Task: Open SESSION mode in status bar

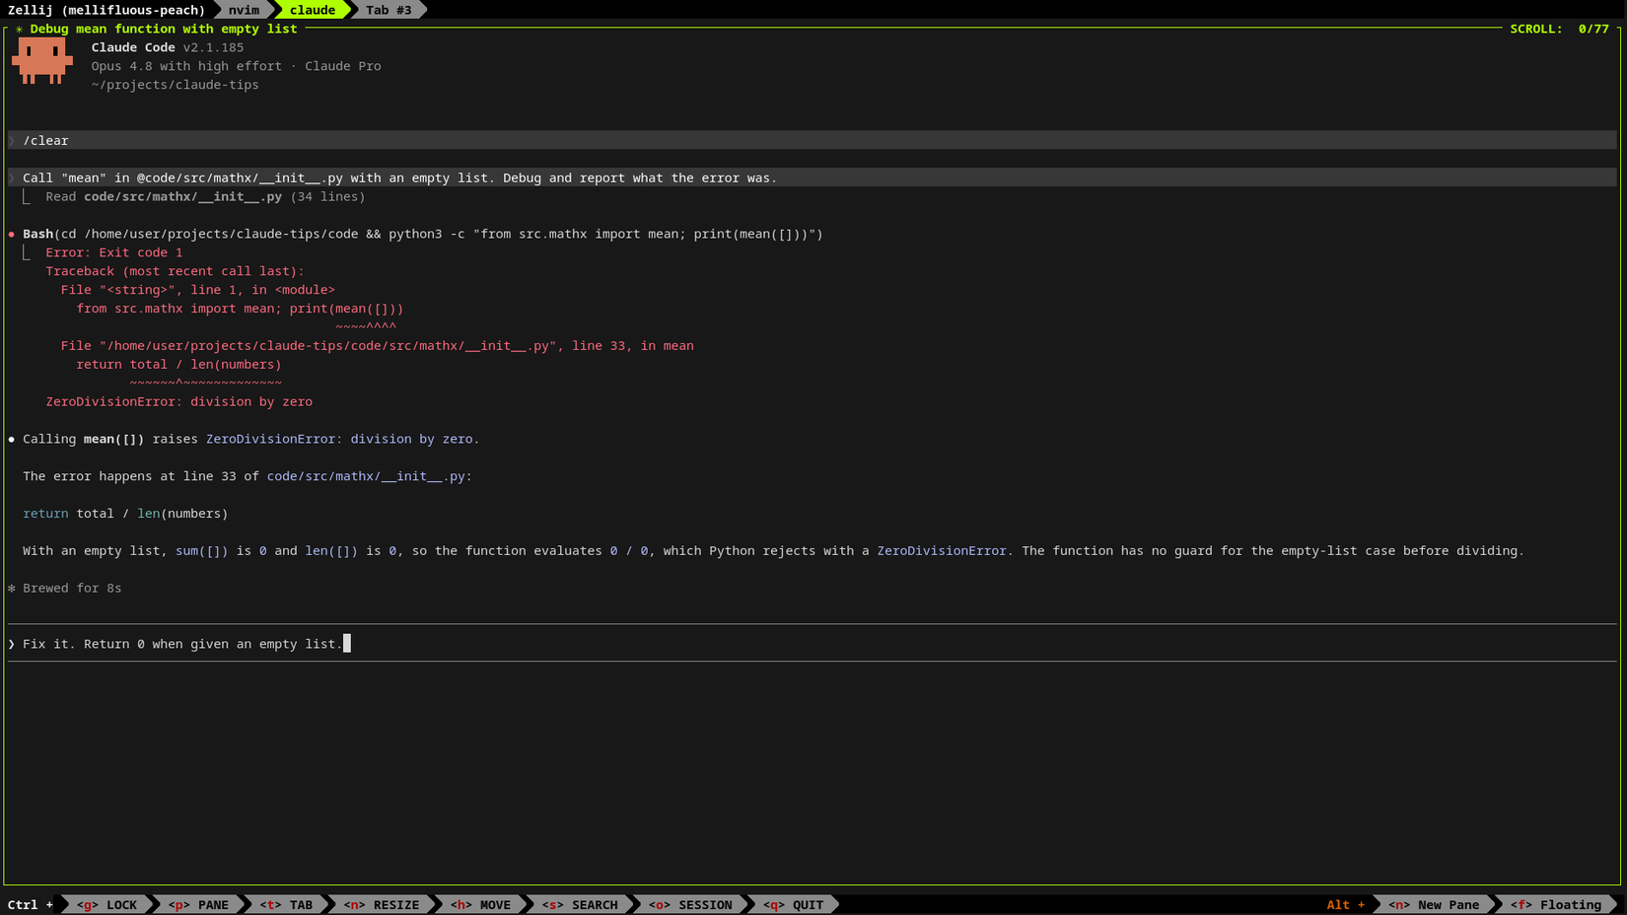Action: [690, 904]
